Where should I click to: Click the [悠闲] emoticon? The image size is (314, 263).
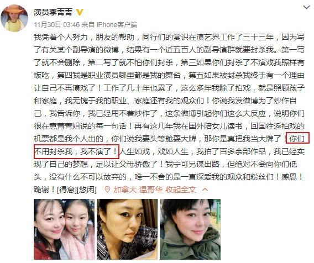(x=87, y=190)
